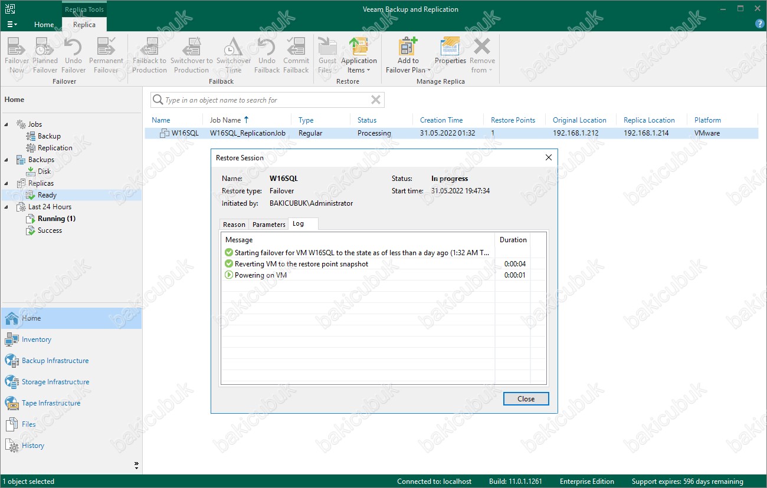Collapse the Backups tree node
This screenshot has width=767, height=488.
tap(7, 160)
